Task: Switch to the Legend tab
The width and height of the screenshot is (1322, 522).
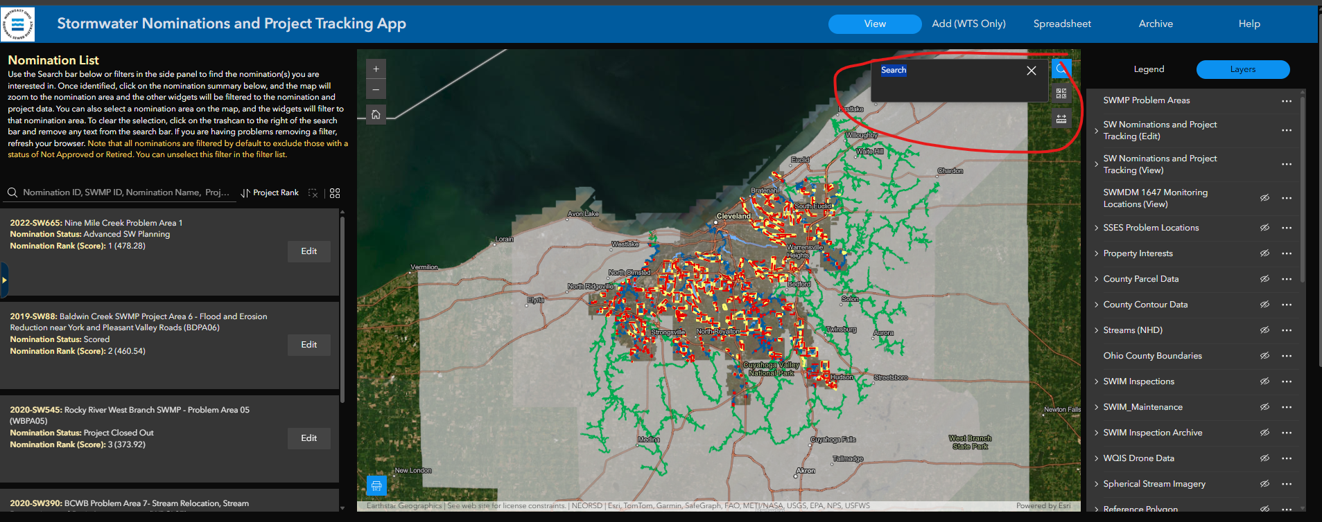Action: [1149, 69]
